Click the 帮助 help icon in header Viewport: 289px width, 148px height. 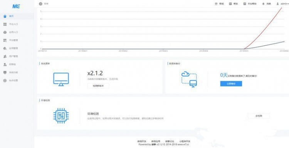230,4
